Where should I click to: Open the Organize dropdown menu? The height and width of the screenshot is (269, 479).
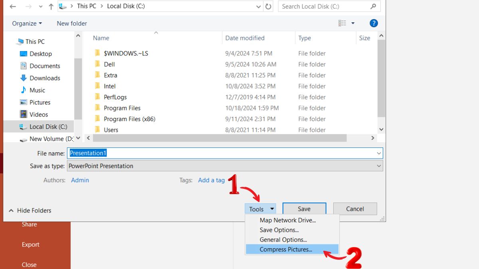click(x=27, y=24)
